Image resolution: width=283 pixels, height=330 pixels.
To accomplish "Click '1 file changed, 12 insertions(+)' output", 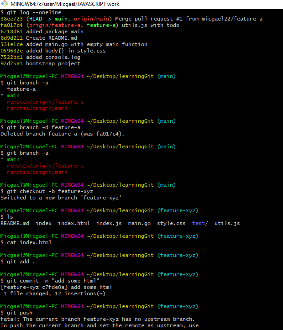I will [54, 293].
